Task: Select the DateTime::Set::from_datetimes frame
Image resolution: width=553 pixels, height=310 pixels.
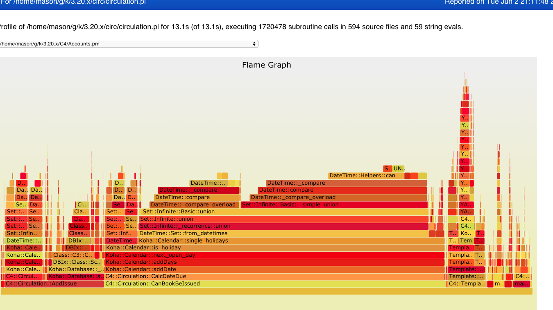Action: pyautogui.click(x=283, y=233)
